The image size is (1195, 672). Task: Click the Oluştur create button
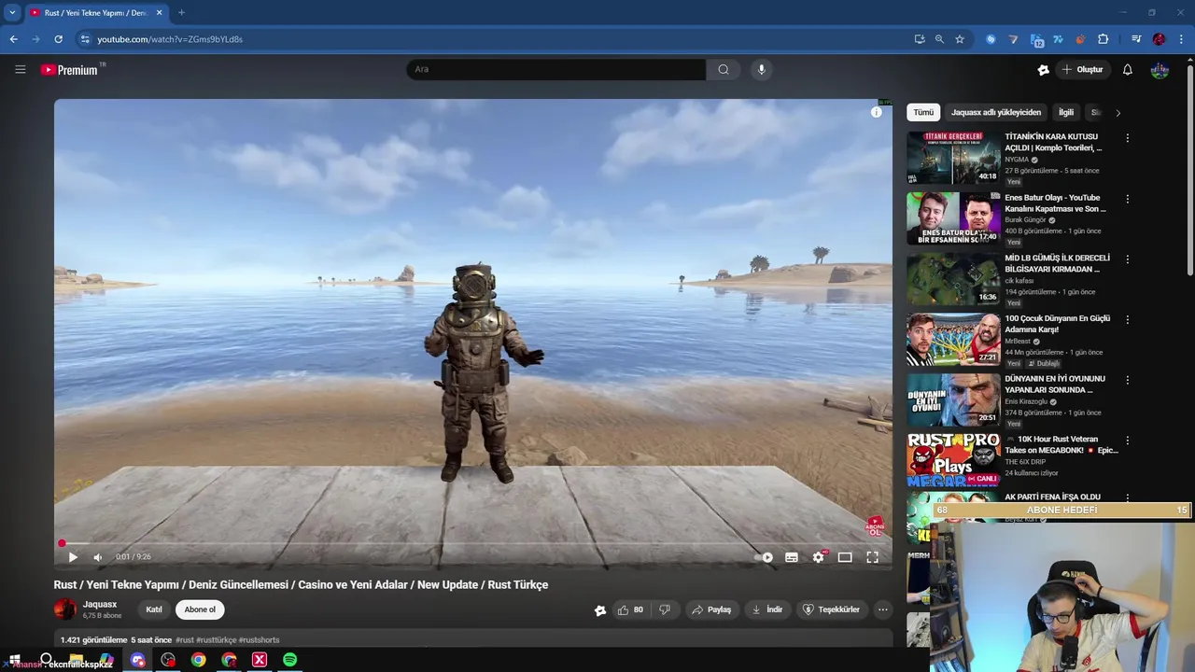pyautogui.click(x=1082, y=70)
